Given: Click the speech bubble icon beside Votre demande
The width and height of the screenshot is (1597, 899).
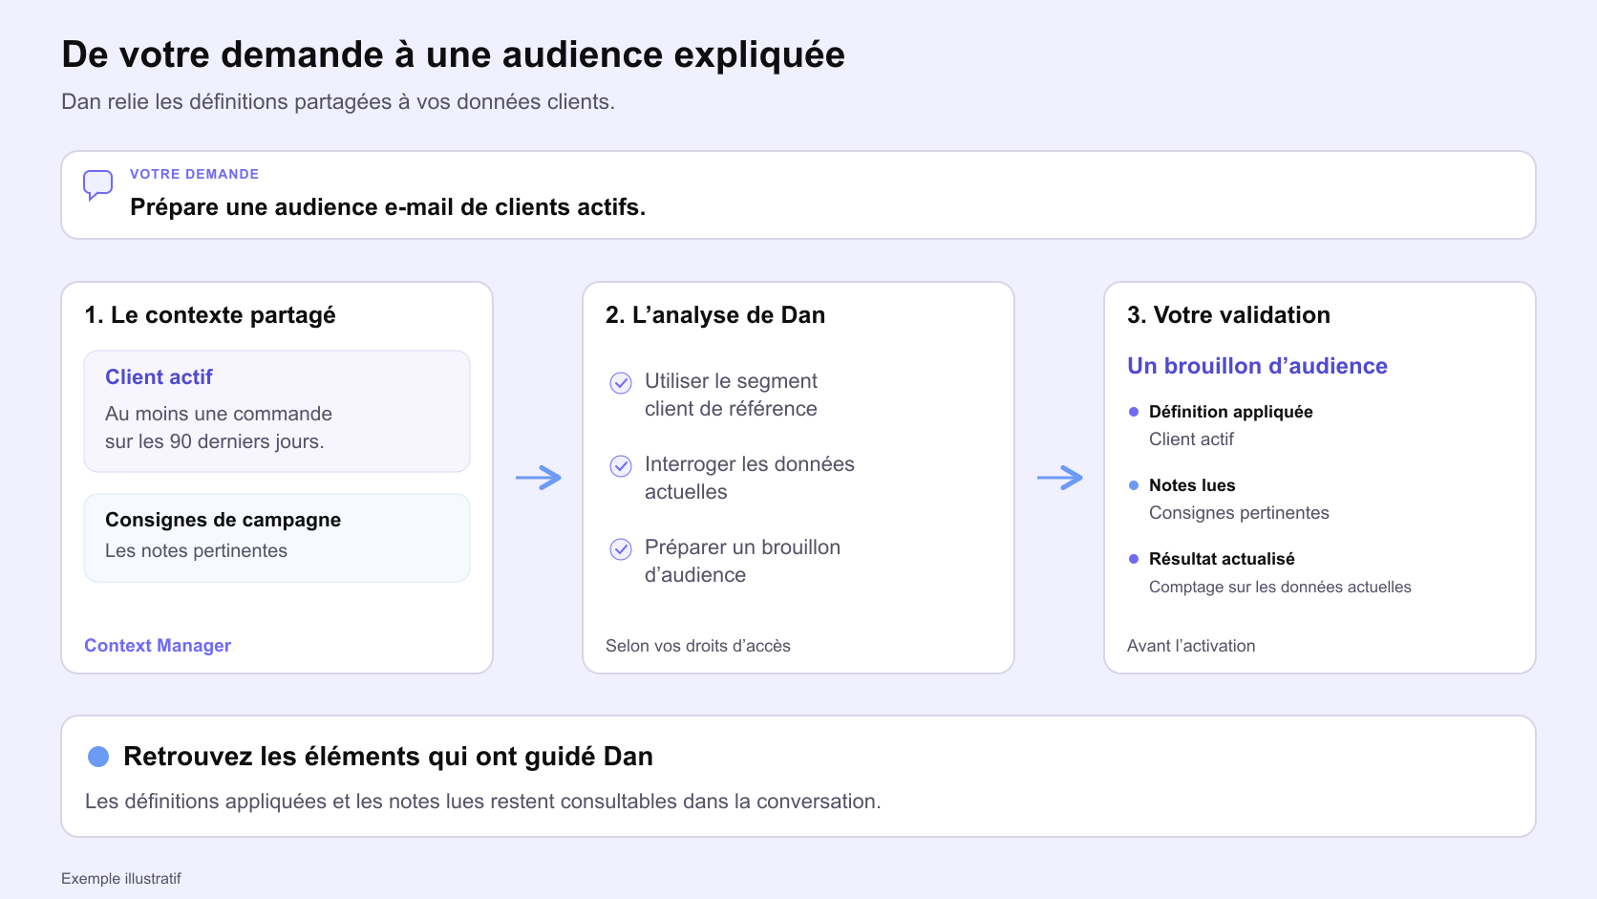Looking at the screenshot, I should (x=97, y=185).
